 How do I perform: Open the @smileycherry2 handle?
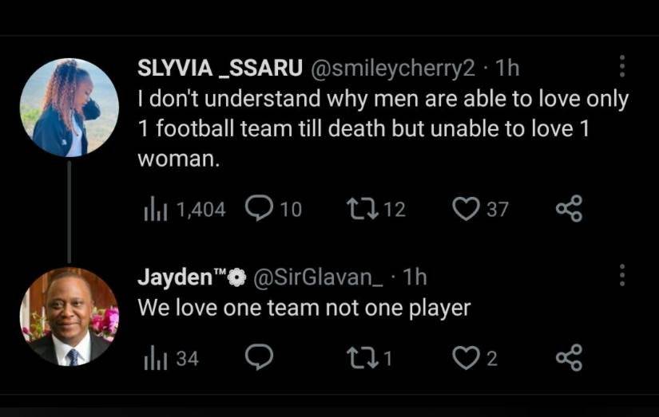[393, 68]
